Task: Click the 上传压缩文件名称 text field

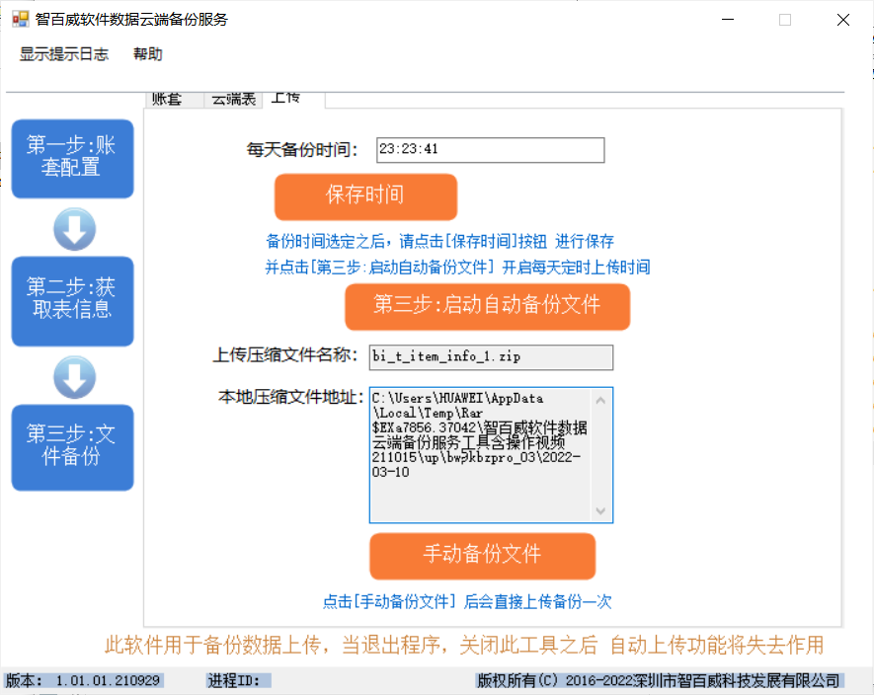Action: coord(491,357)
